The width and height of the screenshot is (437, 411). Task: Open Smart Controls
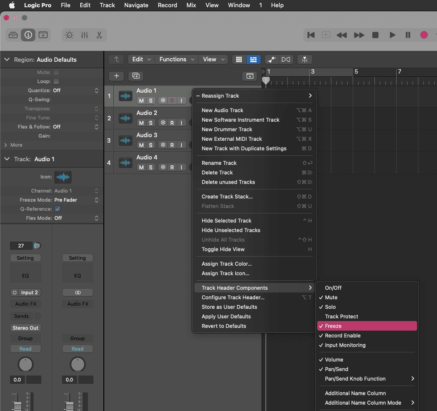pos(69,35)
